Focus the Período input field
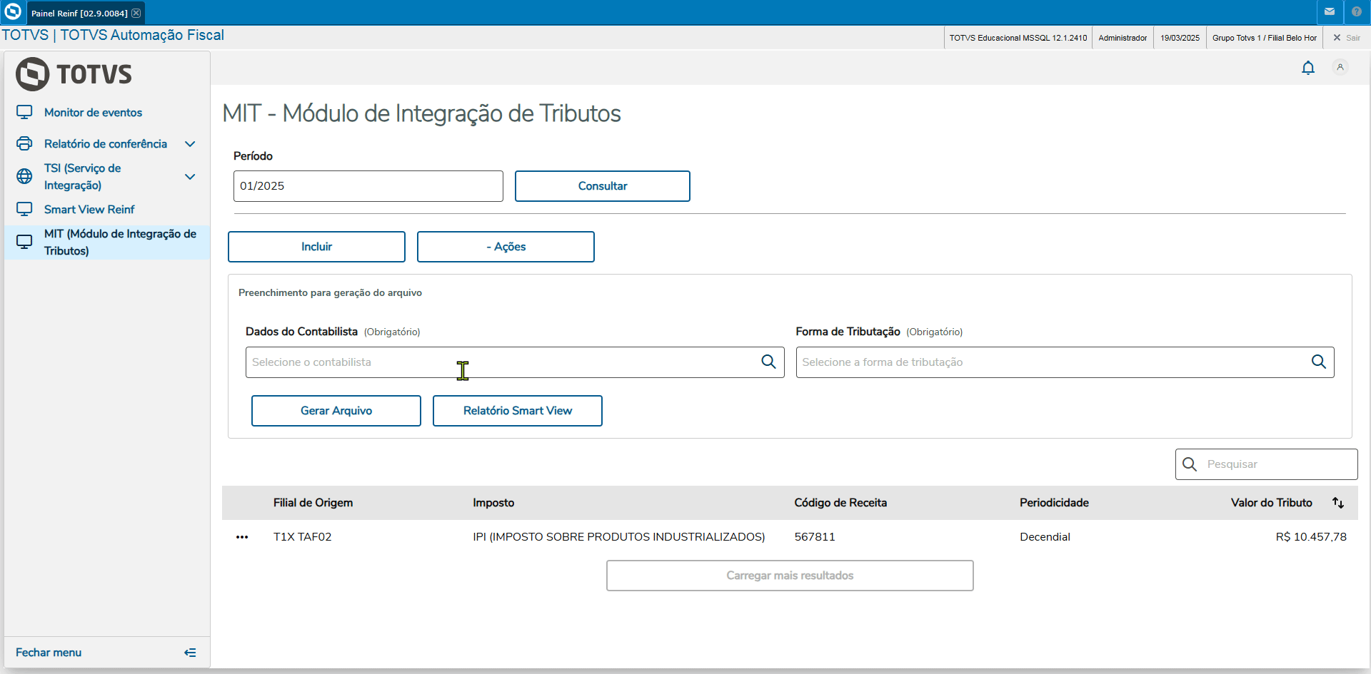1371x674 pixels. [368, 186]
